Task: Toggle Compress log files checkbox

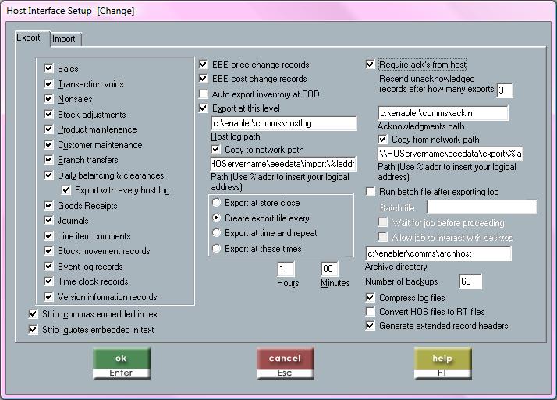Action: point(370,297)
